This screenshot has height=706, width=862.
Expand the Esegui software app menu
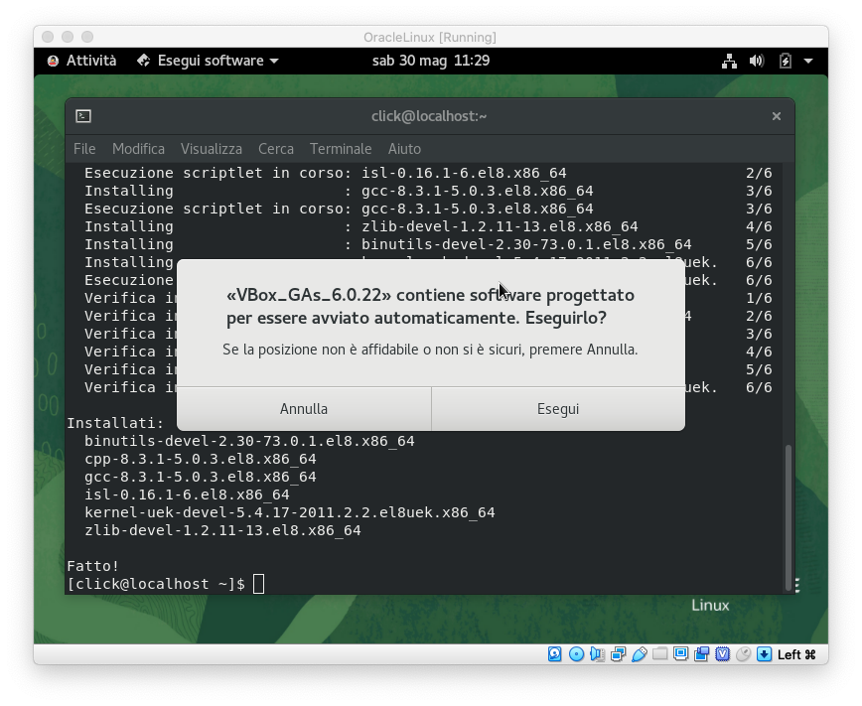coord(208,61)
